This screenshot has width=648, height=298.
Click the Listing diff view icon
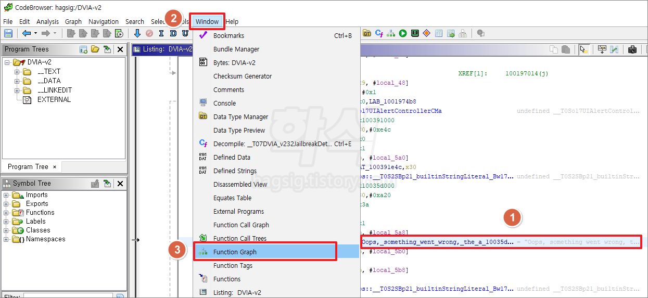coord(614,49)
